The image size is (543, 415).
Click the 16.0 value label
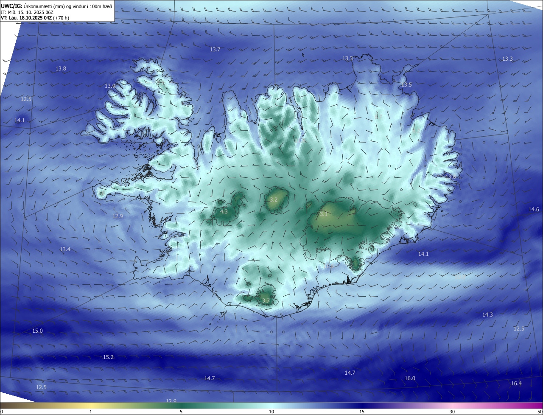[x=410, y=379]
